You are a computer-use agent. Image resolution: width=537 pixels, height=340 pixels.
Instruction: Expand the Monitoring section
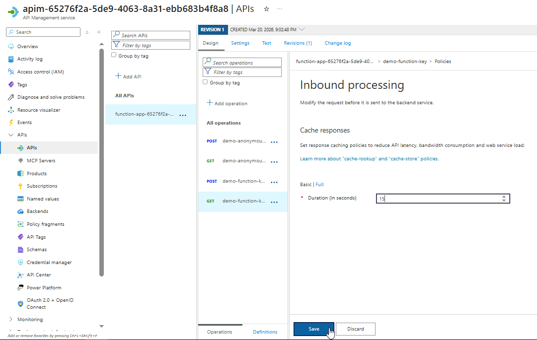11,320
